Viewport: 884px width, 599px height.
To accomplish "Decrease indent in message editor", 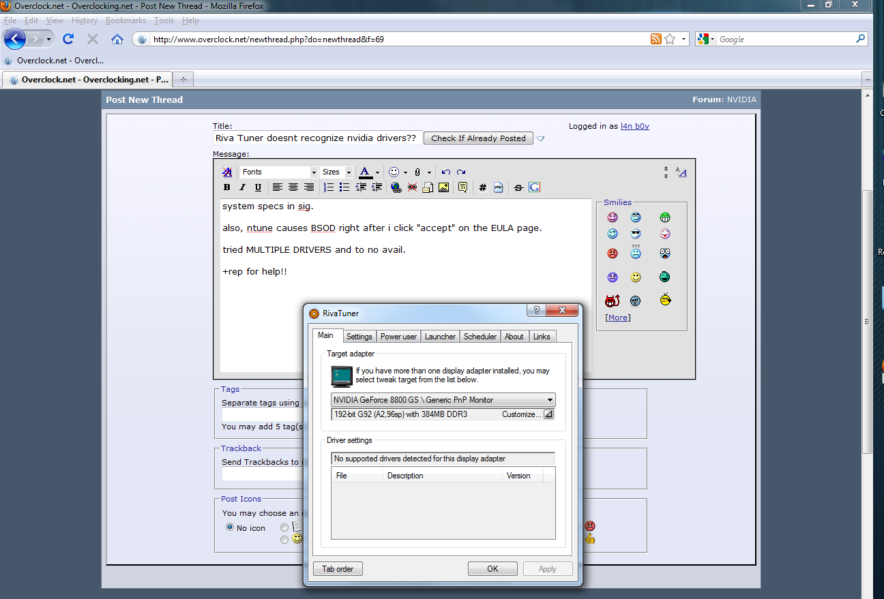I will click(x=361, y=187).
